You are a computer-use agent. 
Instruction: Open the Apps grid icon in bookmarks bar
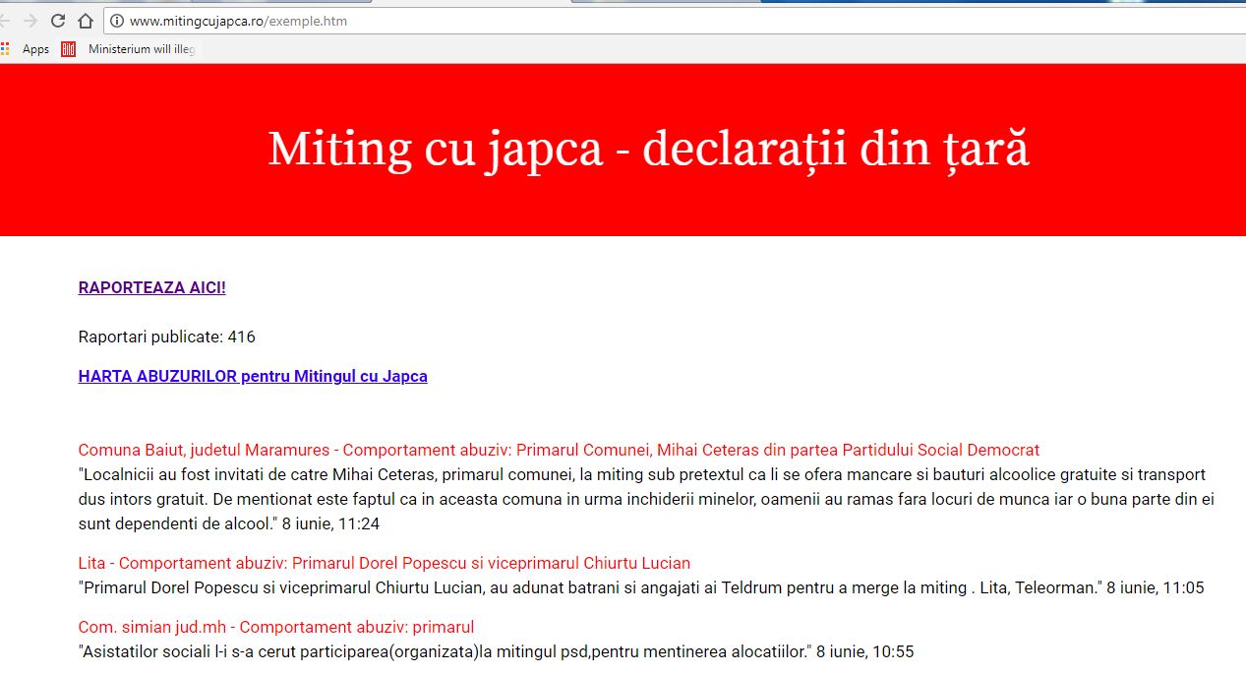click(x=5, y=48)
